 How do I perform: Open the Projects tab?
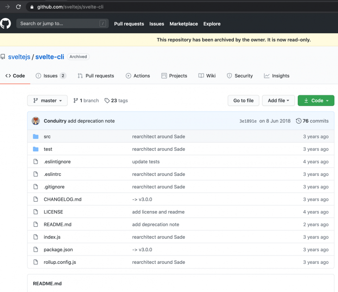174,76
